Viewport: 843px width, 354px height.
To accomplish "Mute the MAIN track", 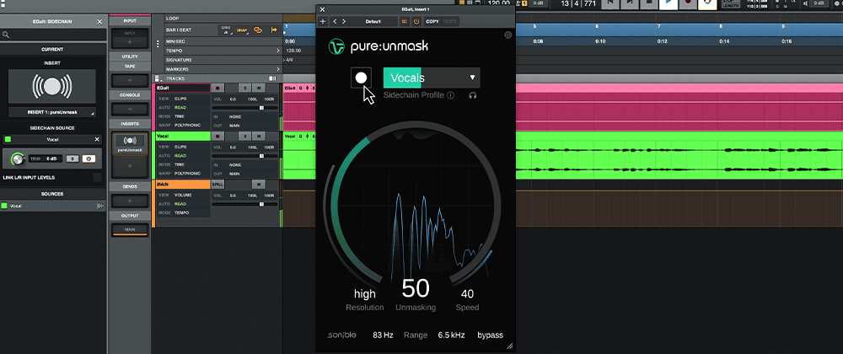I will (x=259, y=185).
